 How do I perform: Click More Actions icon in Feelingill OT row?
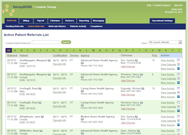(178, 111)
